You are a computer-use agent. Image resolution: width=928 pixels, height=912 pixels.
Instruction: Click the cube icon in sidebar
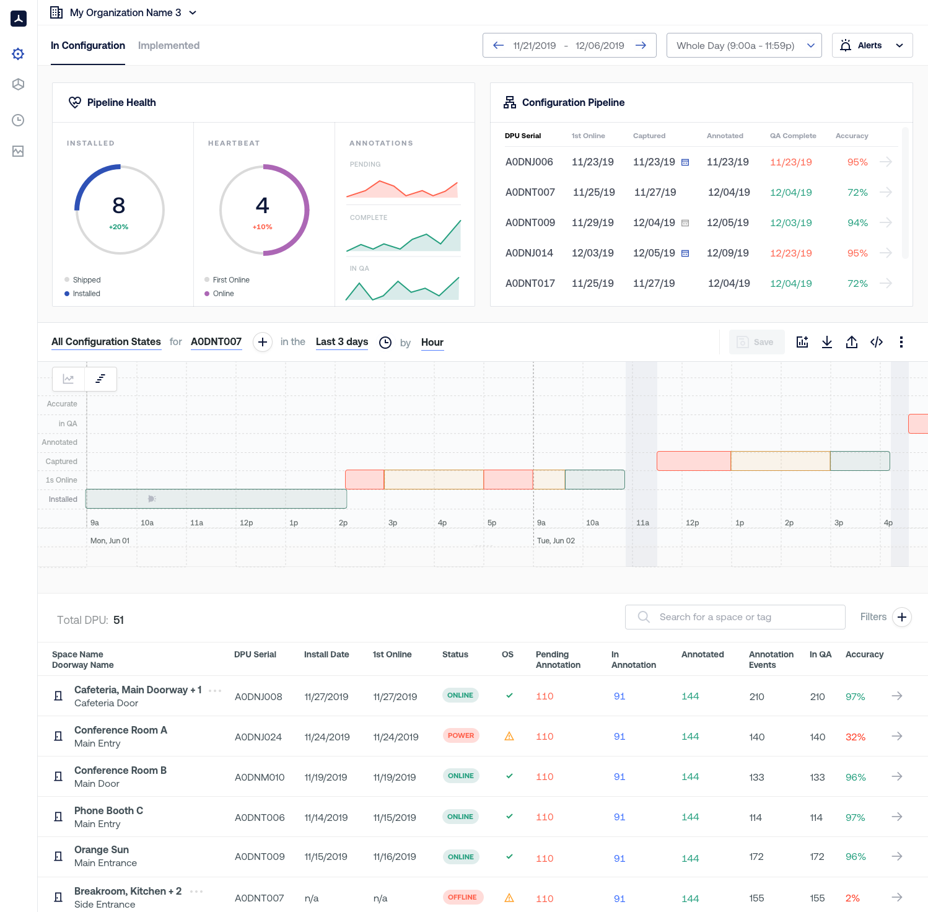(18, 84)
